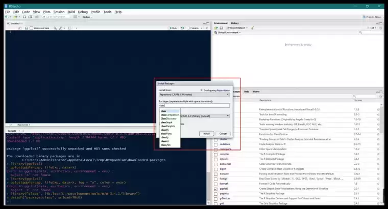Click the Cancel button in the dialog
Viewport: 388px width, 209px height.
pos(223,134)
